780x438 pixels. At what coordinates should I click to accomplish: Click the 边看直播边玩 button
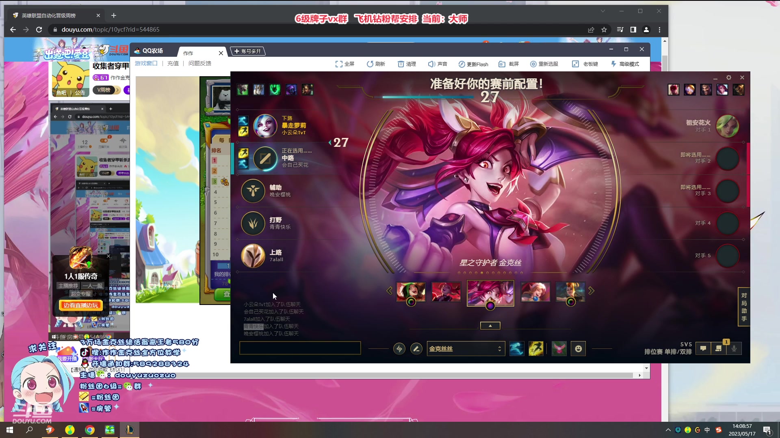81,305
